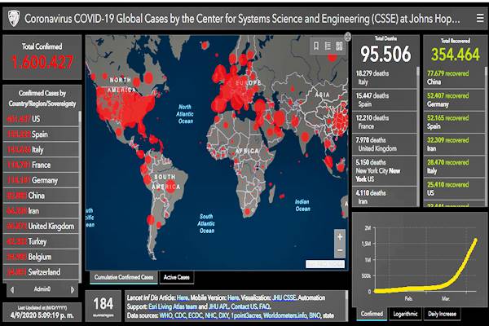Select Germany in the confirmed cases list
The image size is (489, 326).
point(41,180)
